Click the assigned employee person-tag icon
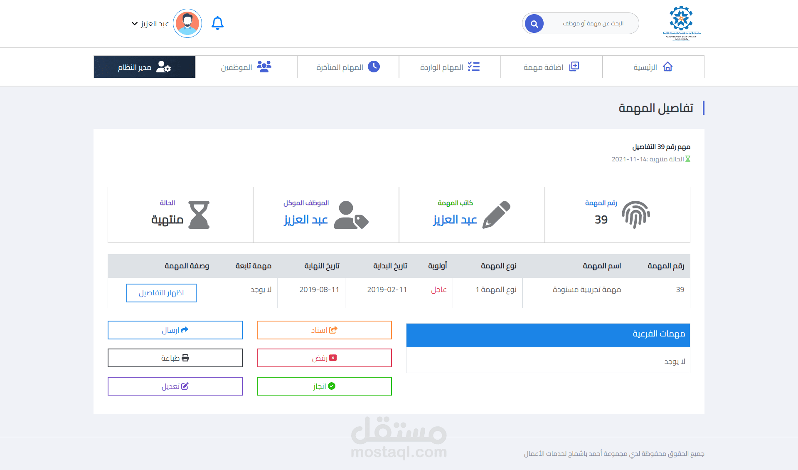798x470 pixels. click(351, 215)
